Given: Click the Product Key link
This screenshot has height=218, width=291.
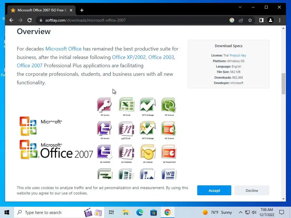Looking at the screenshot, I should pos(238,55).
